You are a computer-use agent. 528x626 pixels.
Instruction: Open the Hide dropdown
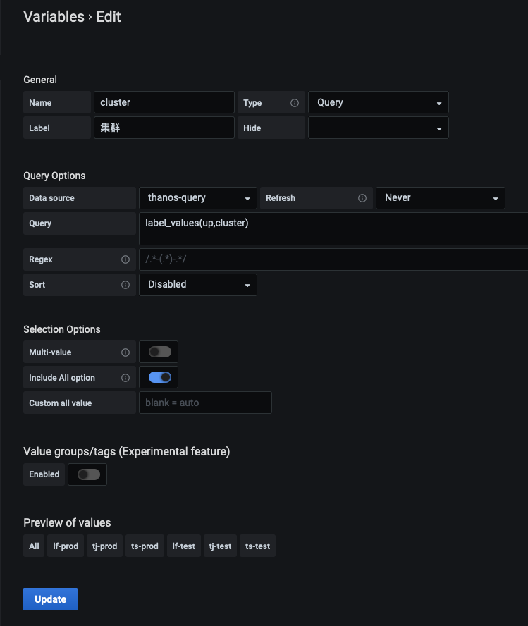[x=379, y=128]
